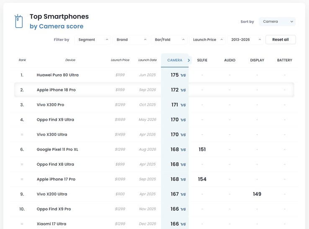The height and width of the screenshot is (229, 309).
Task: Switch to the BATTERY column tab
Action: 285,60
